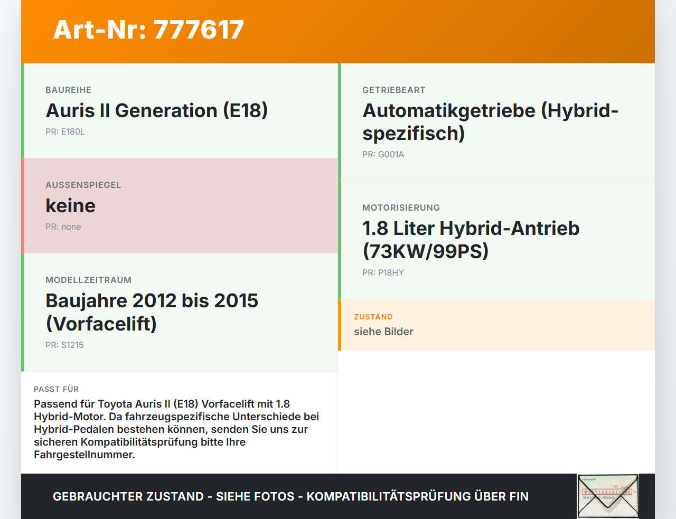Click the AUSSENSPIEGEL label
Screen dimensions: 676x519
tap(83, 185)
